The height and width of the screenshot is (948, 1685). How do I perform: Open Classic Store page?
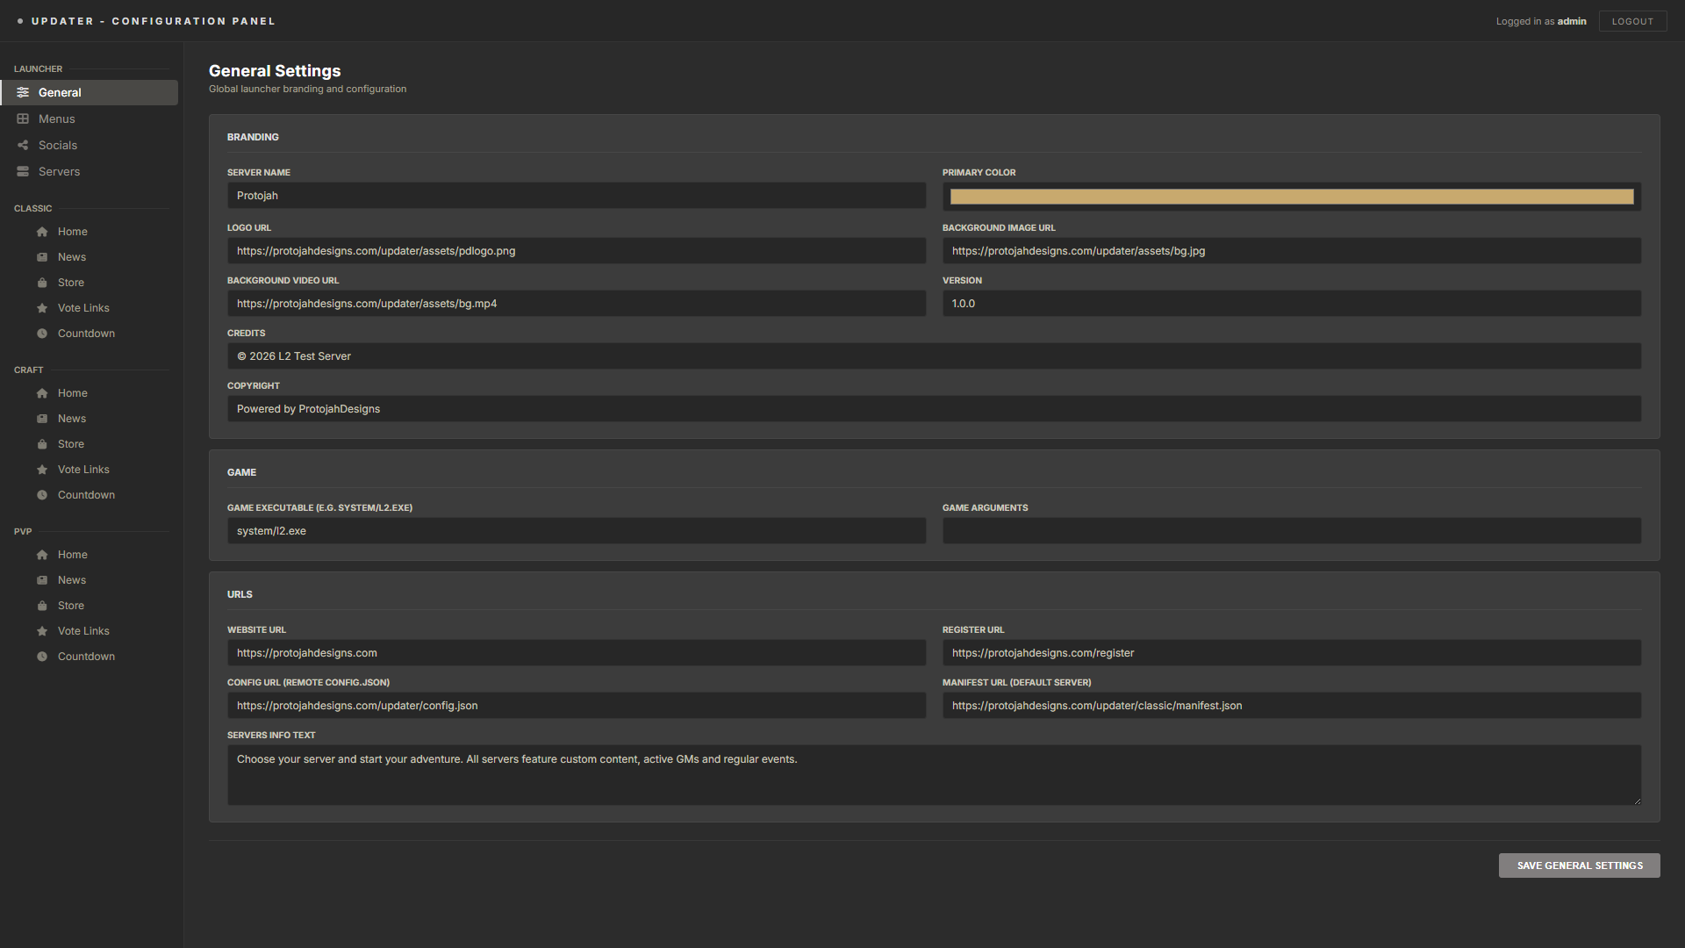(90, 283)
